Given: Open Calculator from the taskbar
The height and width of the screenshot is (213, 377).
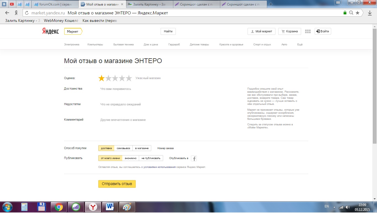Looking at the screenshot, I should (25, 207).
